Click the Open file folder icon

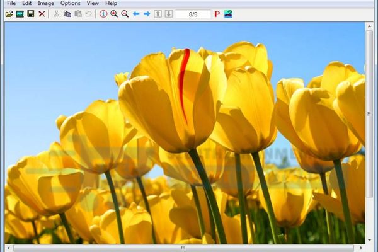[9, 14]
